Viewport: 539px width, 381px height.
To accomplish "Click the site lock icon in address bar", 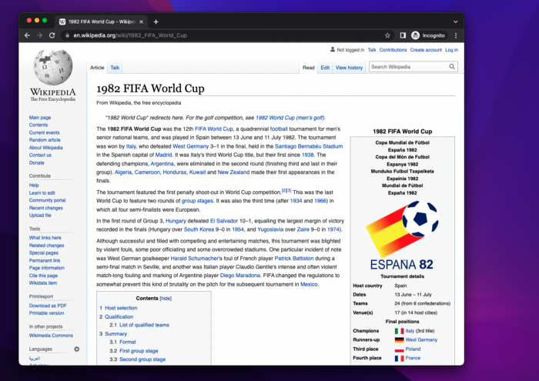I will [68, 35].
